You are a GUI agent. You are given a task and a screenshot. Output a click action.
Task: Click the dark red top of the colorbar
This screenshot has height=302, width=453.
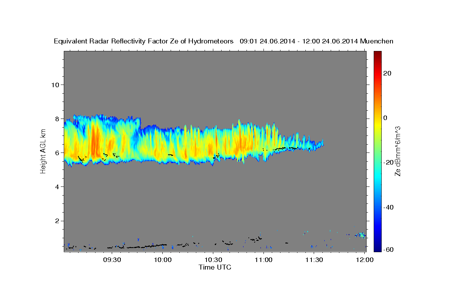[377, 54]
